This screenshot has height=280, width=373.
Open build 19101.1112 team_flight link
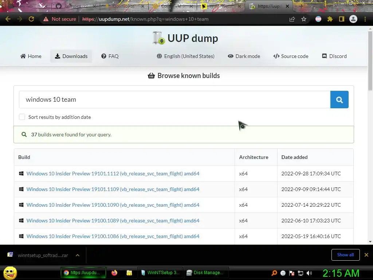[113, 174]
